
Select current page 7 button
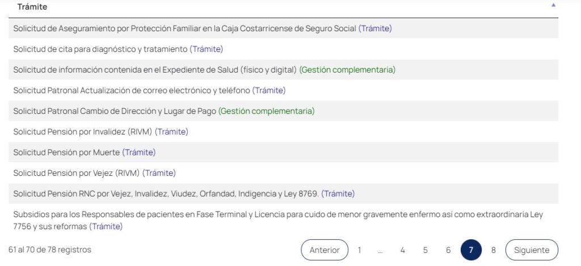(x=471, y=250)
